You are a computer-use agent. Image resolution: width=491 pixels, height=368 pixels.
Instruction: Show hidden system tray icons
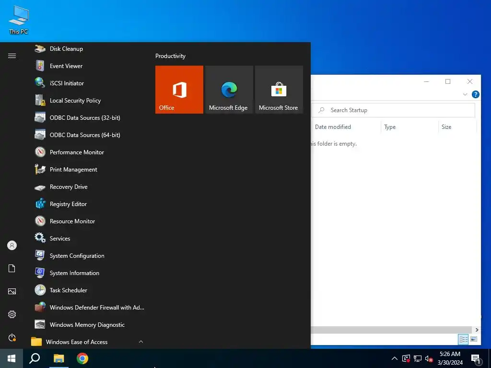[395, 358]
